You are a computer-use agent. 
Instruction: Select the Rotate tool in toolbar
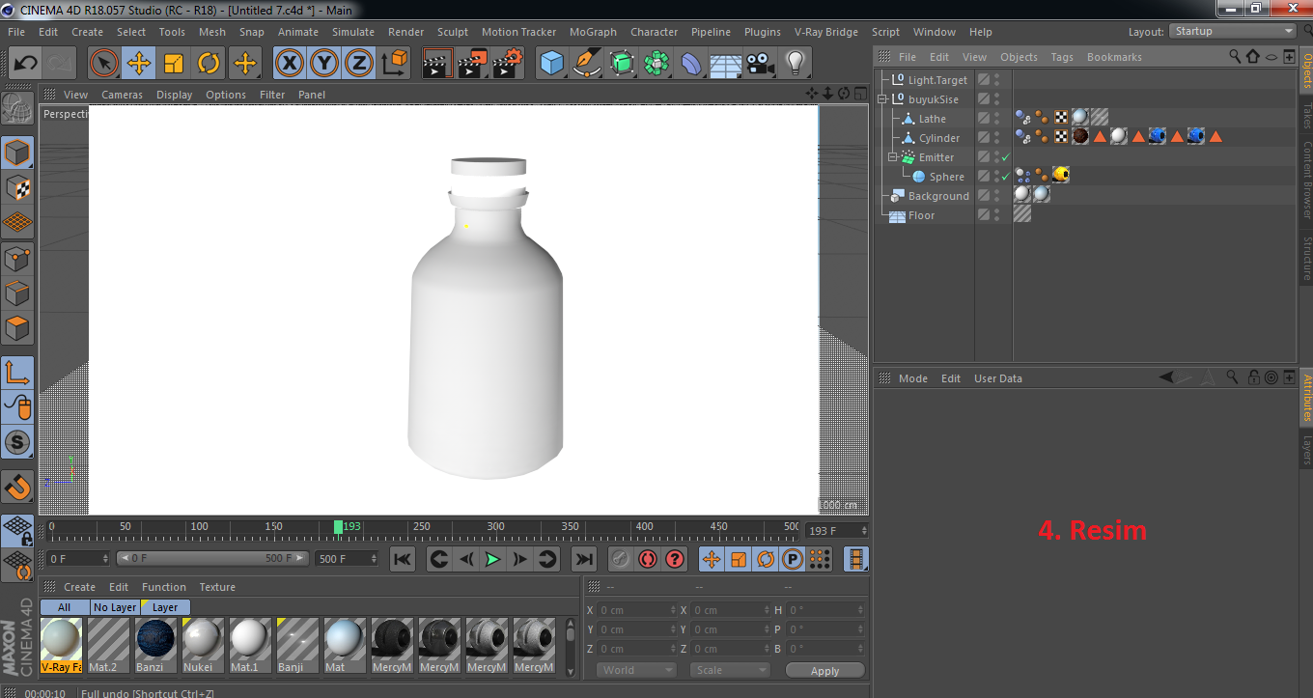(209, 64)
